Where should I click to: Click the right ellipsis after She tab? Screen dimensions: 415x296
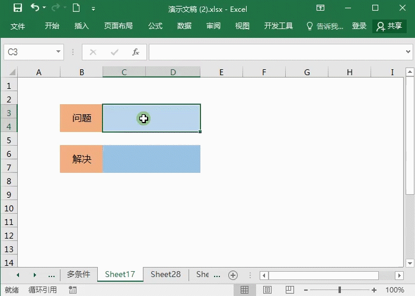tap(217, 276)
